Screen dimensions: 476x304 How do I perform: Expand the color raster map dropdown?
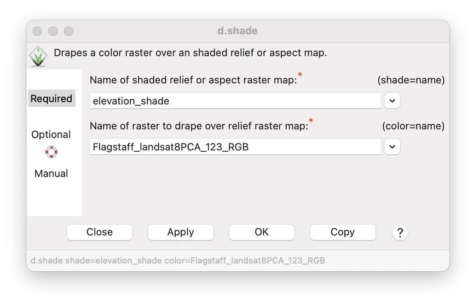(392, 147)
